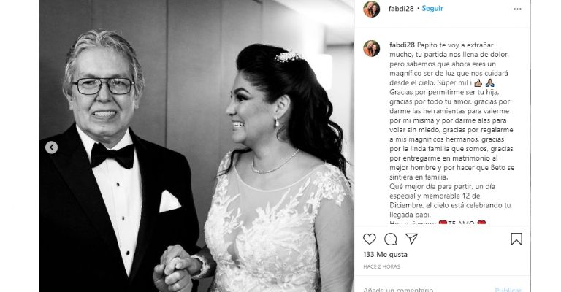Viewport: 561px width, 292px height.
Task: Open fabdi28 profile picture in header
Action: click(371, 9)
